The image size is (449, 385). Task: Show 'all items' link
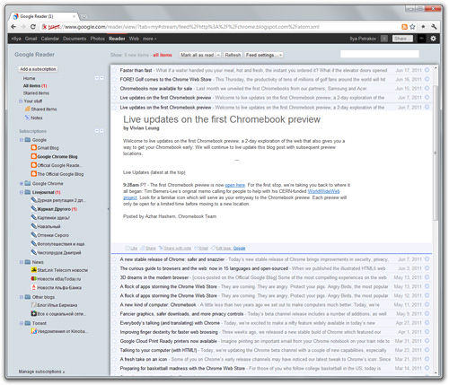click(x=163, y=55)
